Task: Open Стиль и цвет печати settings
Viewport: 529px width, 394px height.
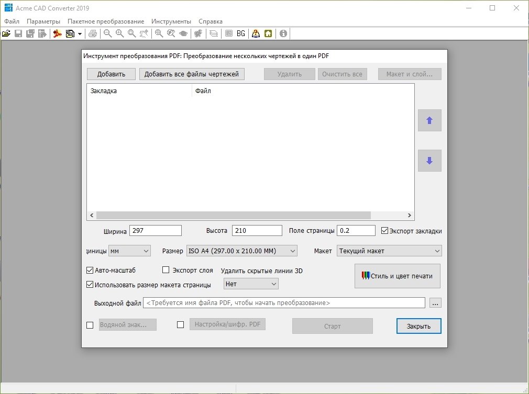Action: pyautogui.click(x=397, y=276)
